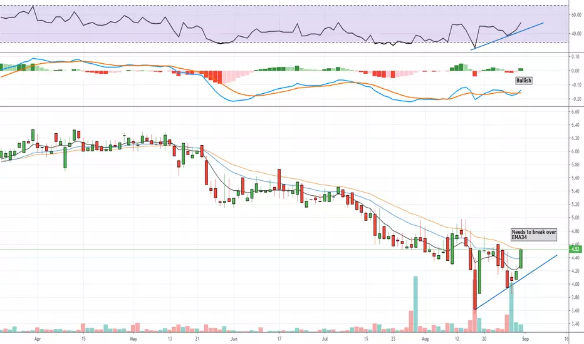Click the 3.40 price scale label

[575, 324]
